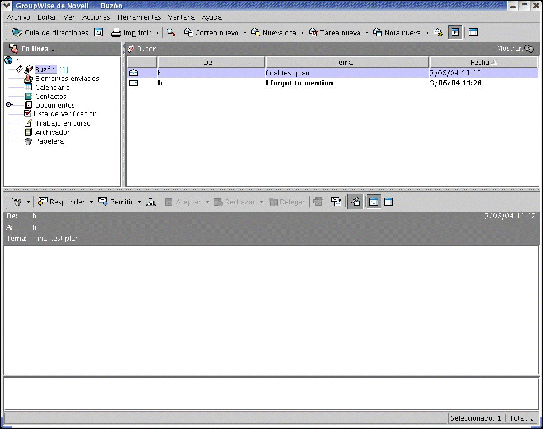
Task: Select the Calendario folder
Action: [53, 87]
